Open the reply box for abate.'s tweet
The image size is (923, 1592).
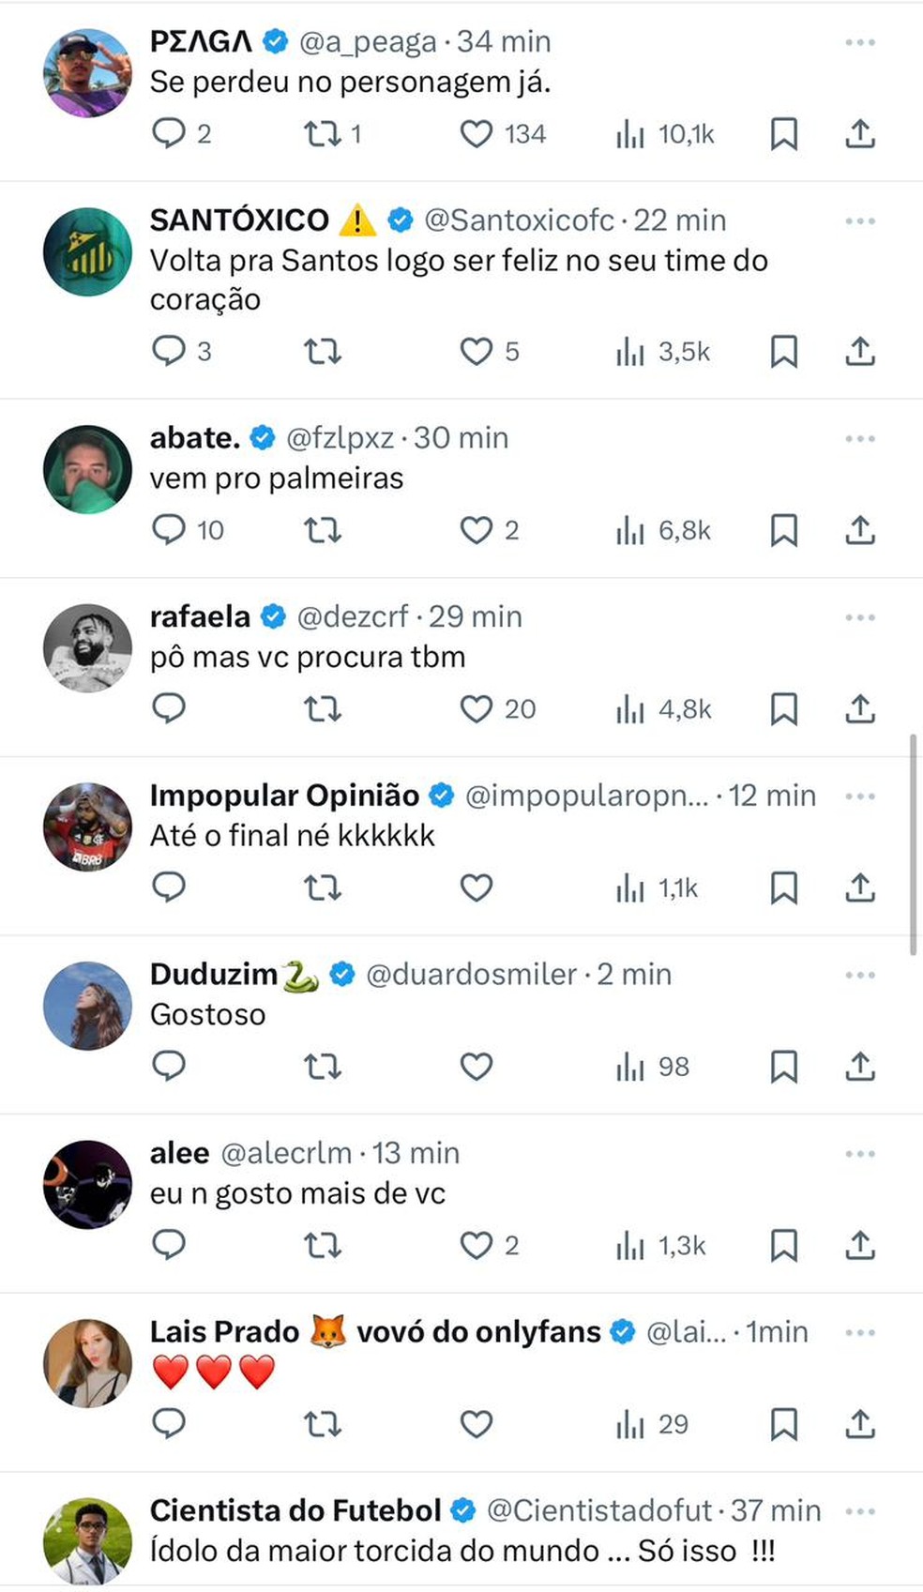point(170,530)
